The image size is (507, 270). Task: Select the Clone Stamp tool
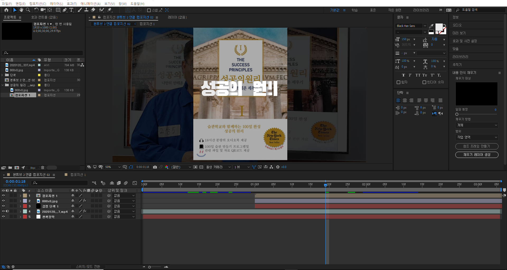click(x=86, y=10)
